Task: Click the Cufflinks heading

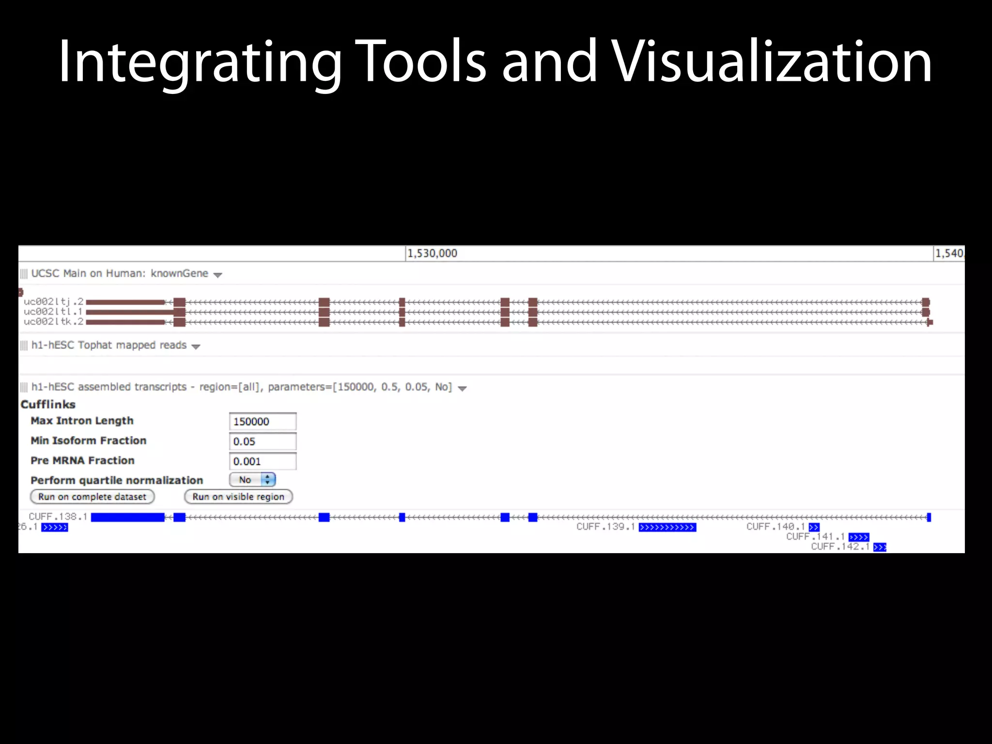Action: coord(48,404)
